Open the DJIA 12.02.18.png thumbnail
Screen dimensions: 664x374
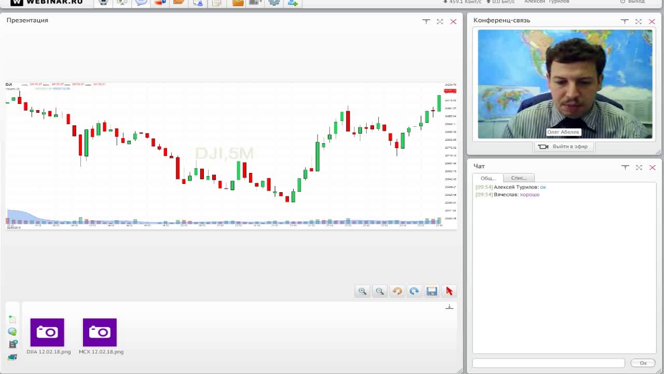click(47, 332)
